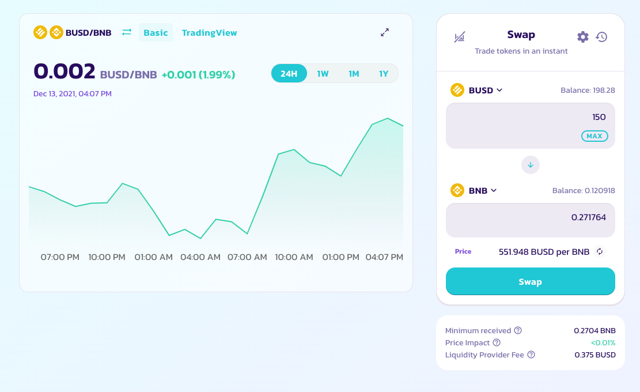Image resolution: width=640 pixels, height=392 pixels.
Task: Switch the BUSD/BNB pair order arrows
Action: pyautogui.click(x=127, y=32)
